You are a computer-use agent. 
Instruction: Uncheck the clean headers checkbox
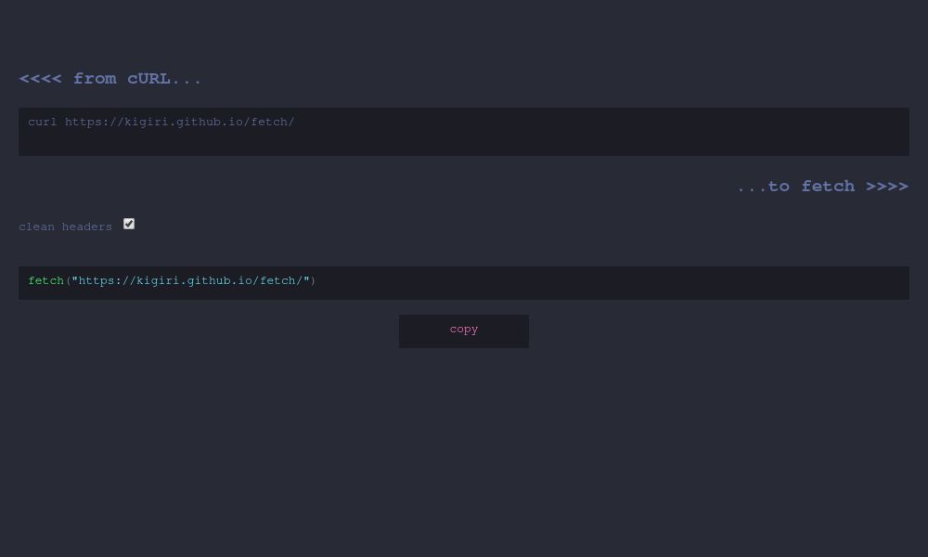pos(129,223)
